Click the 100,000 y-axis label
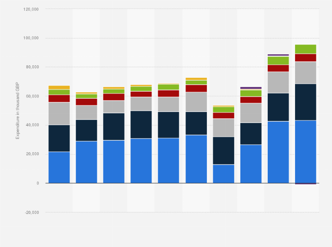332x247 pixels. tap(31, 38)
